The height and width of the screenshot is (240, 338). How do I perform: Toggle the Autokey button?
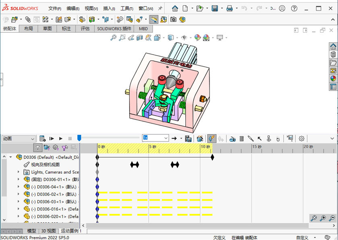[212, 139]
